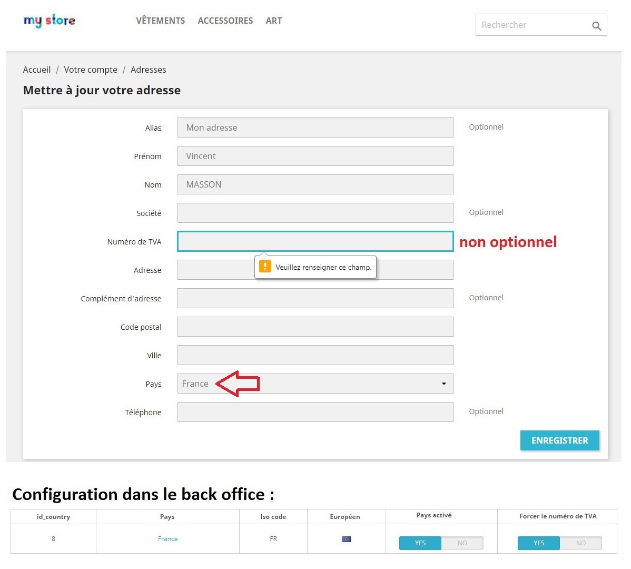Click the Code postal input field
631x569 pixels.
pyautogui.click(x=315, y=327)
